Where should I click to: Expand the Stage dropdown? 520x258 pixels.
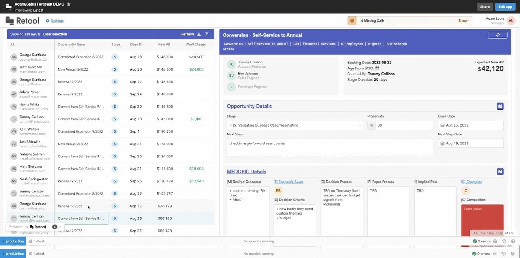pos(360,125)
